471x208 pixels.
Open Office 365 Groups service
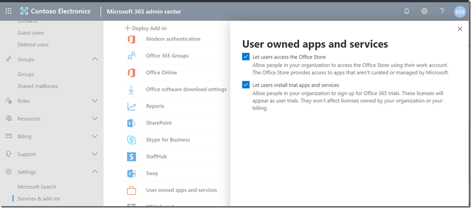(167, 55)
